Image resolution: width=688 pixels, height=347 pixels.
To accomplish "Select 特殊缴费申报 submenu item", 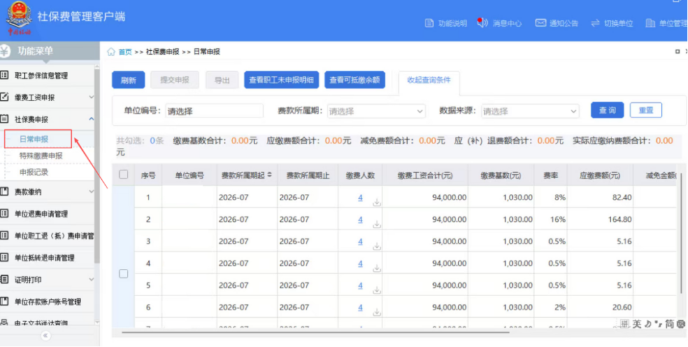I will pyautogui.click(x=41, y=156).
